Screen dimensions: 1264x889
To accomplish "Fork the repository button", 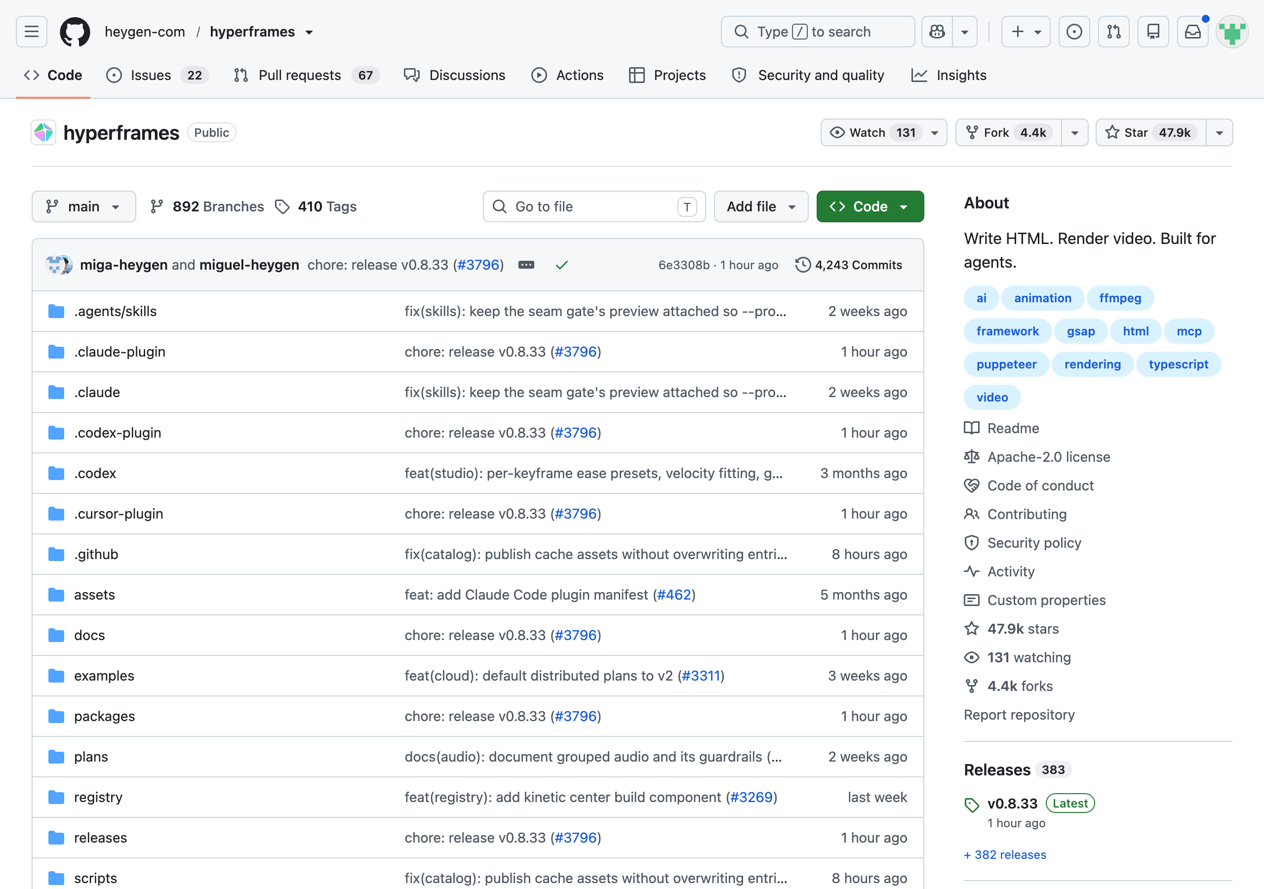I will (1009, 133).
